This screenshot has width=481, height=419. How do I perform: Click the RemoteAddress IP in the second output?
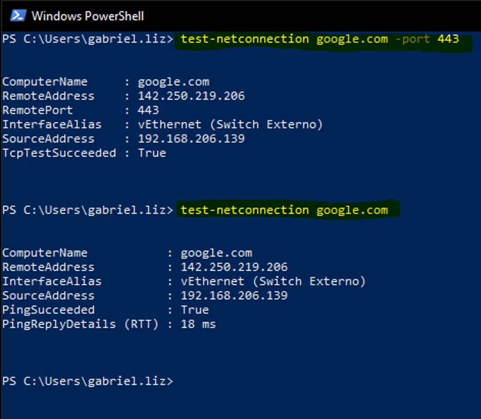pyautogui.click(x=234, y=267)
